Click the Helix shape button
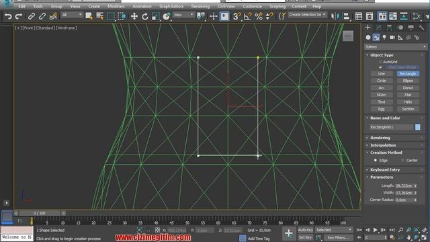The width and height of the screenshot is (430, 242). click(408, 102)
